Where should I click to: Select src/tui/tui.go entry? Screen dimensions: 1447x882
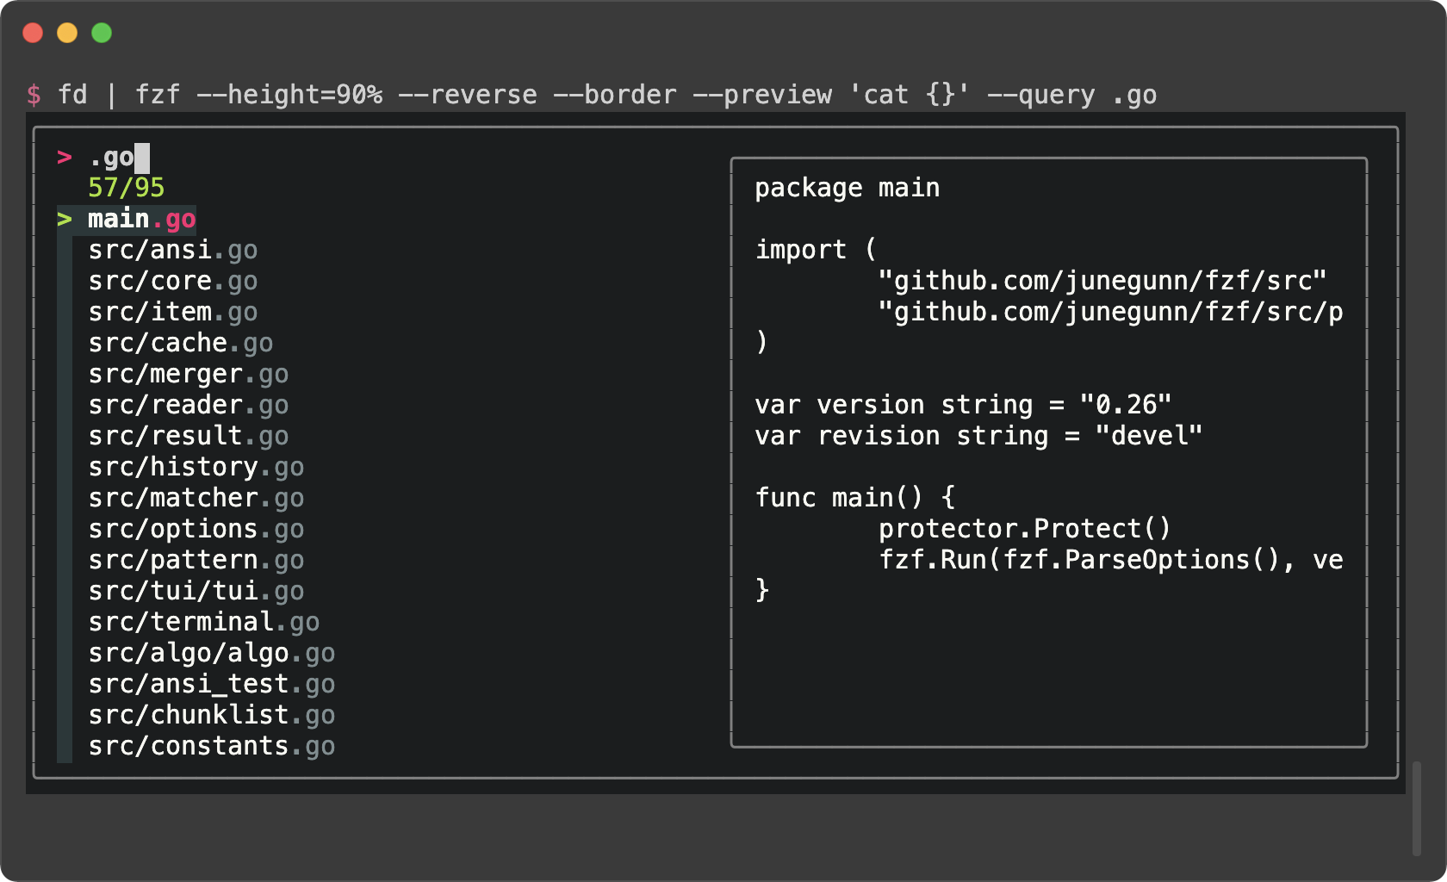tap(196, 592)
